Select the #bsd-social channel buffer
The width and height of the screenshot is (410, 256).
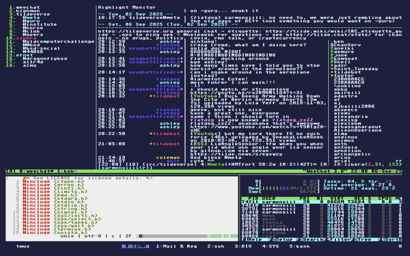click(41, 48)
